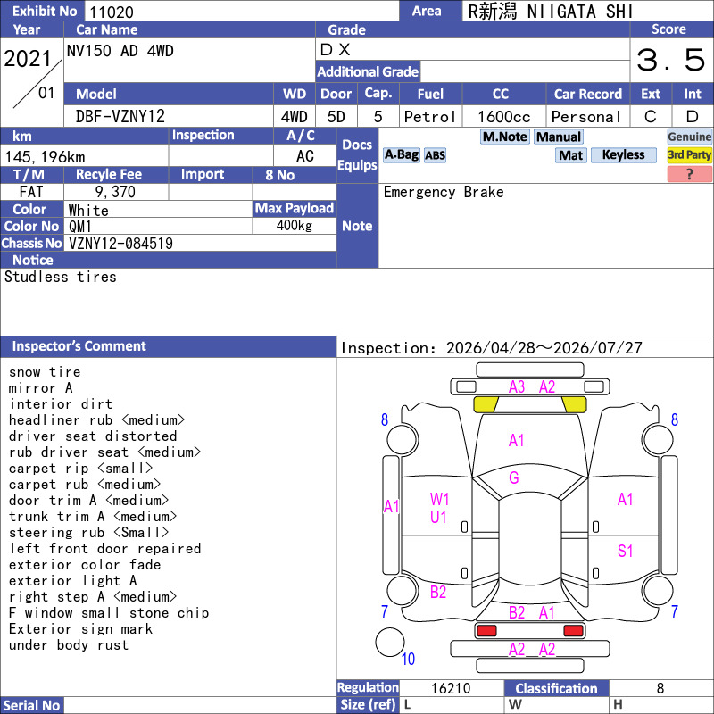
Task: Select mileage 145,196km
Action: 45,157
